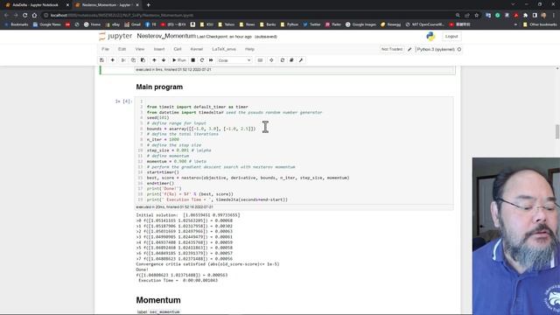Close the AdaDelta browser tab
Image resolution: width=560 pixels, height=315 pixels.
[x=67, y=5]
